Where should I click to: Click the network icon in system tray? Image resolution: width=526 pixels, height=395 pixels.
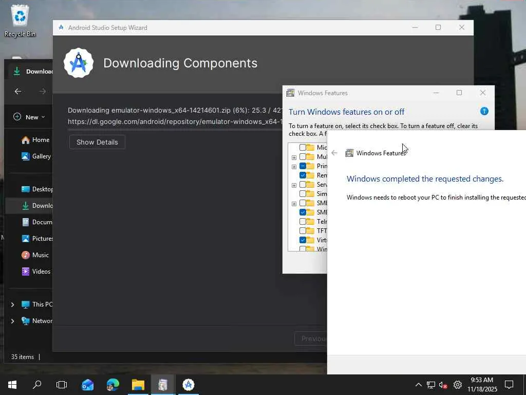431,385
